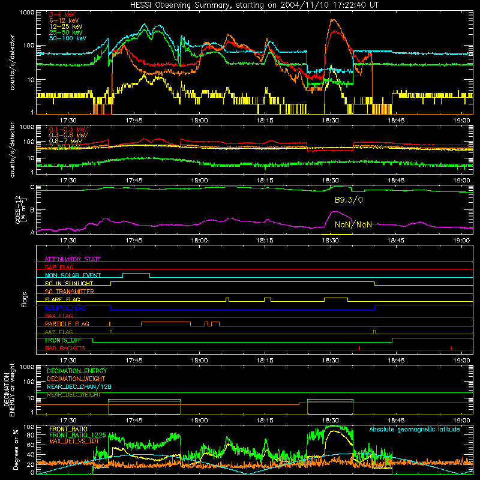Select the FLARE_FLAG label
Image resolution: width=480 pixels, height=480 pixels.
(x=62, y=299)
